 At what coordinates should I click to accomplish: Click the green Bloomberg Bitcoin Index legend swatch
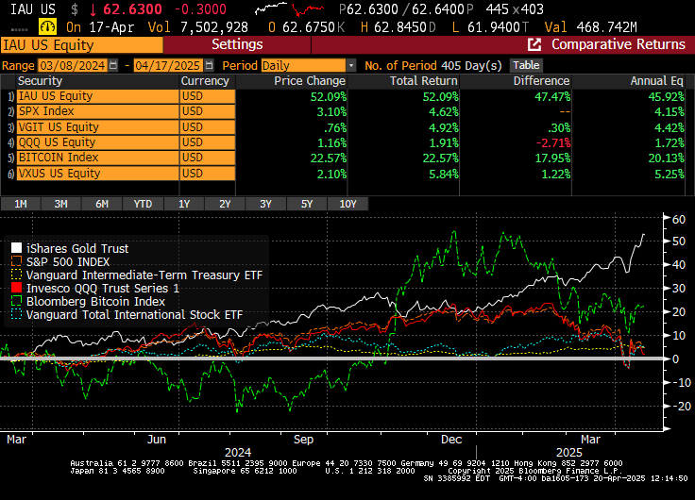pos(16,301)
